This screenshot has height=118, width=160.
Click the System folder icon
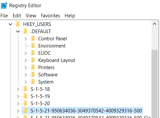click(x=33, y=82)
